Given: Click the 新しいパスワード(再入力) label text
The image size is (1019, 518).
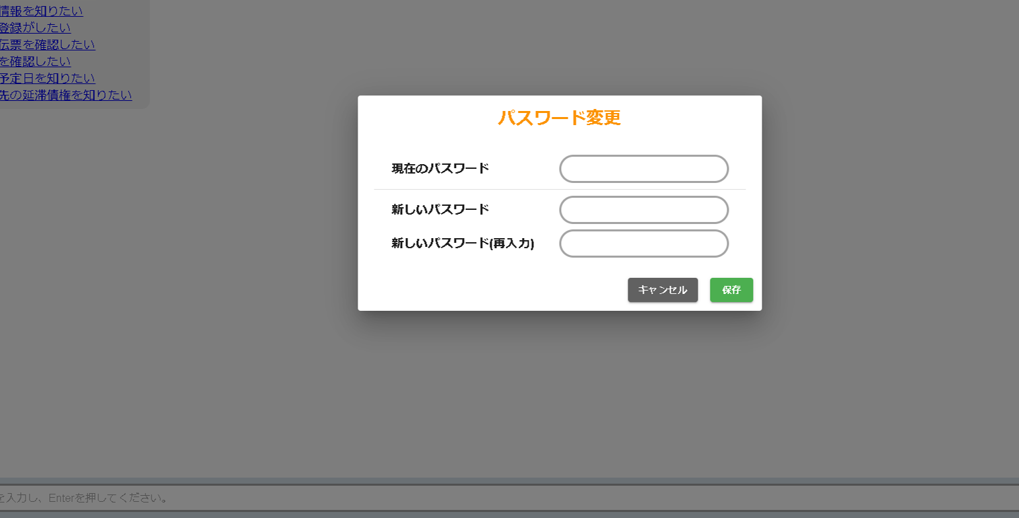Looking at the screenshot, I should pos(463,244).
